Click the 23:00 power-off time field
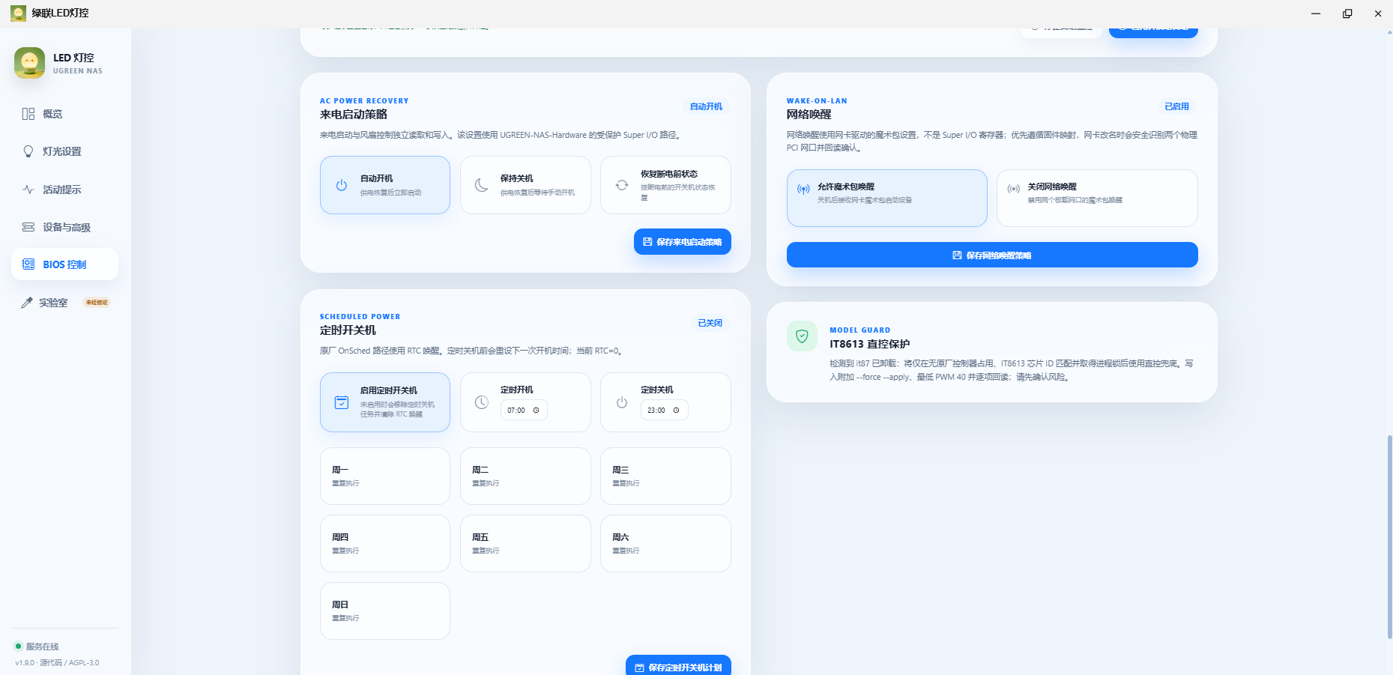 pyautogui.click(x=664, y=410)
